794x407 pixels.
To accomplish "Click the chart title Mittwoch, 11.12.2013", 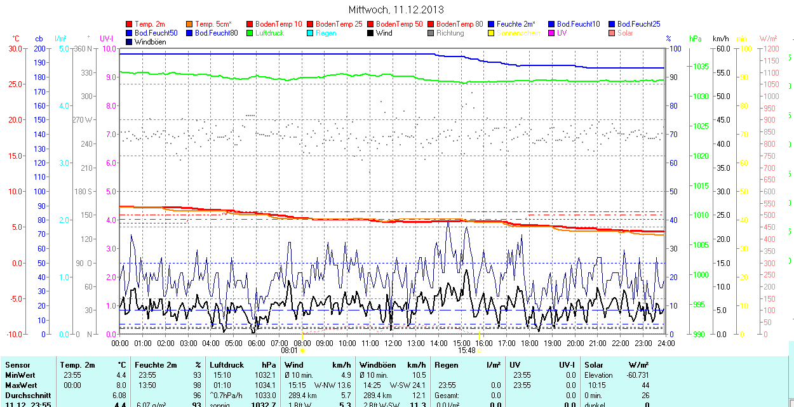I will click(x=396, y=10).
